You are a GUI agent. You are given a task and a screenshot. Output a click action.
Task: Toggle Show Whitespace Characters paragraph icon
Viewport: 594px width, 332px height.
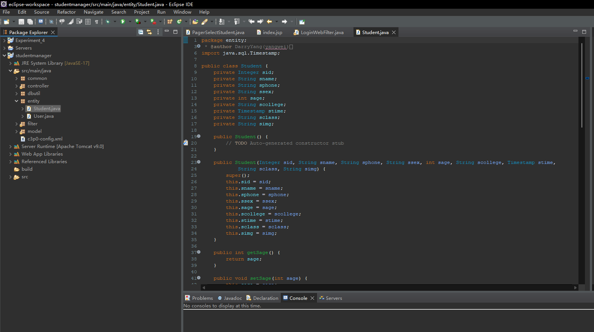click(97, 22)
